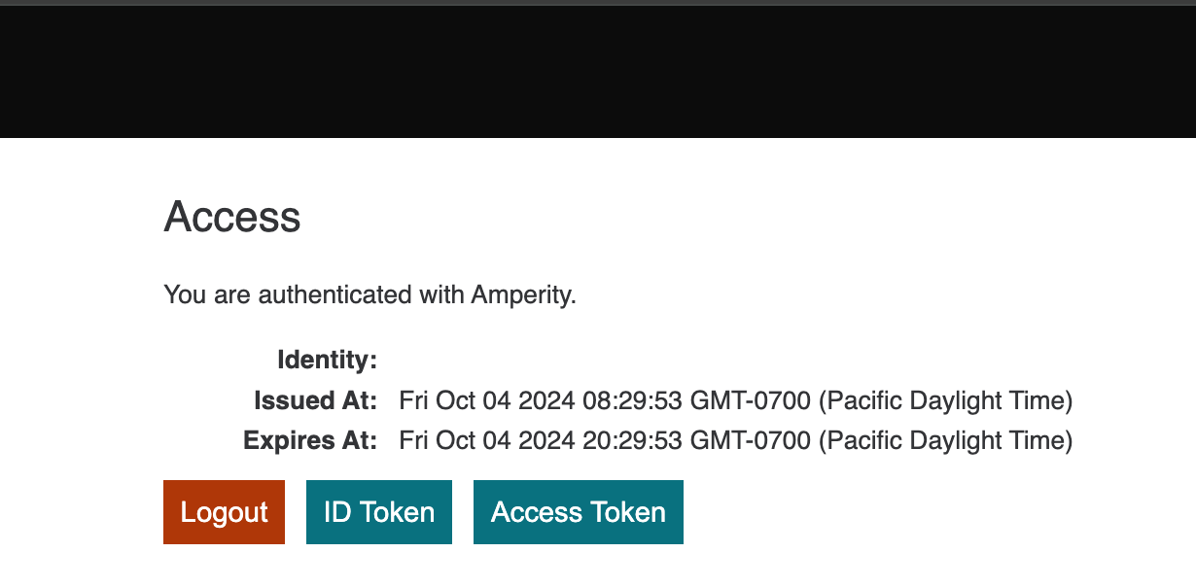Click the red Logout button
Image resolution: width=1196 pixels, height=587 pixels.
(x=224, y=512)
